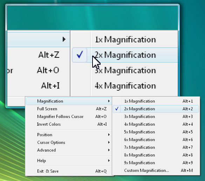
Task: Click the Magnification submenu arrow icon
Action: (109, 101)
